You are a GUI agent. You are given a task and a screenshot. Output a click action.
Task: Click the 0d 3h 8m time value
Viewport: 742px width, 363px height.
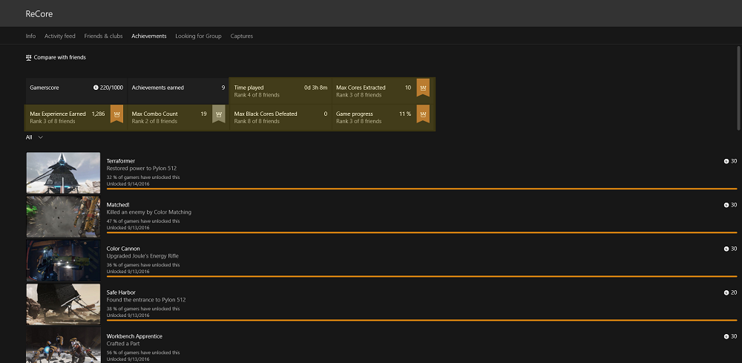click(315, 88)
